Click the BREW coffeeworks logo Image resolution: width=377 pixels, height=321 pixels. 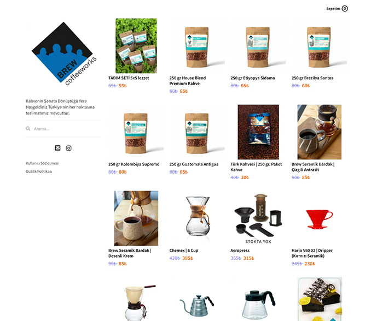coord(64,53)
